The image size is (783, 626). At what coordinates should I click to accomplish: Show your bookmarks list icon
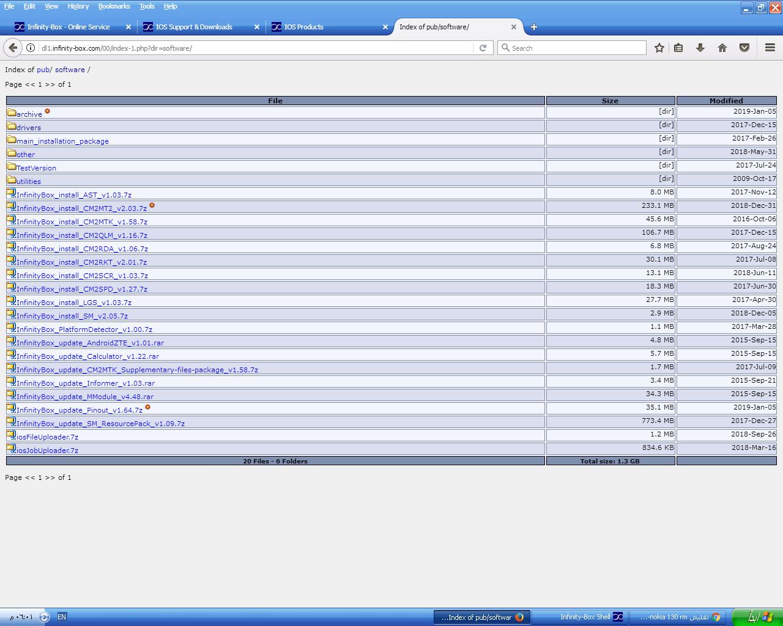678,48
